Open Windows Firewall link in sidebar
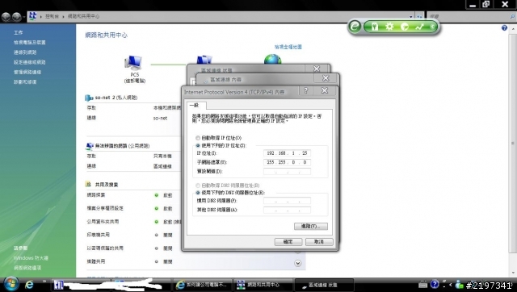Image resolution: width=517 pixels, height=292 pixels. pyautogui.click(x=31, y=258)
